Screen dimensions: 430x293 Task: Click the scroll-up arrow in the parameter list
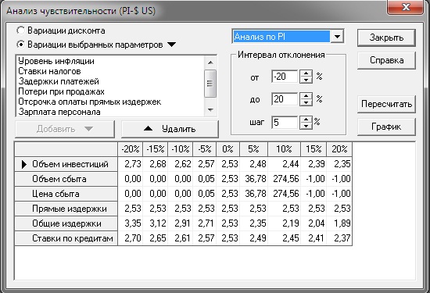[210, 63]
